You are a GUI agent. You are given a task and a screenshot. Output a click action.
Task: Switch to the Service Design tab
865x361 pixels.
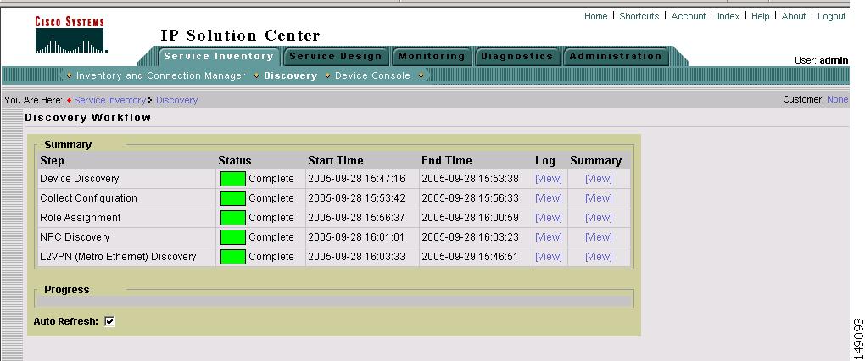tap(336, 56)
